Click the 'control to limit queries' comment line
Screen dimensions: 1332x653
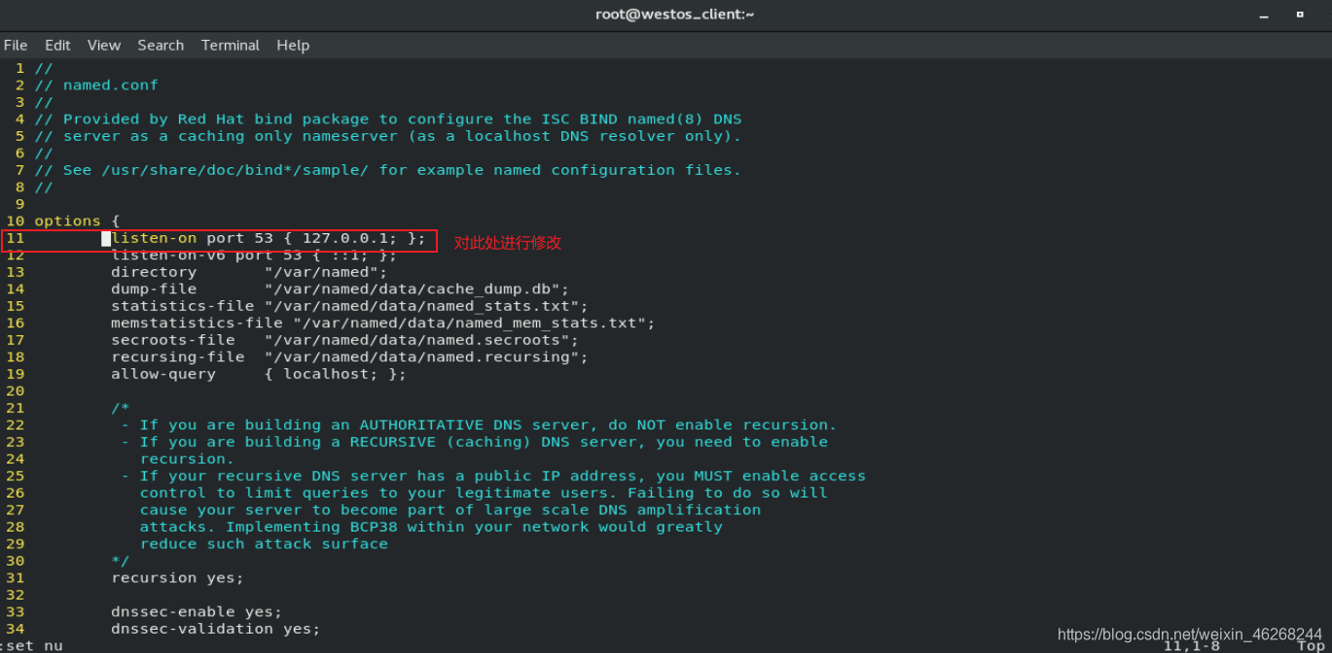[x=484, y=493]
